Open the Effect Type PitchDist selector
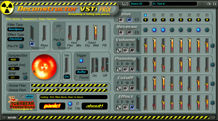Screen dimensions: 218x121 [16, 39]
